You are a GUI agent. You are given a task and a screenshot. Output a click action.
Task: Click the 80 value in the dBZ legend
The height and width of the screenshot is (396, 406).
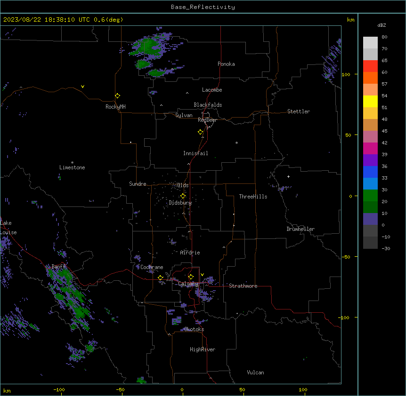coord(384,37)
